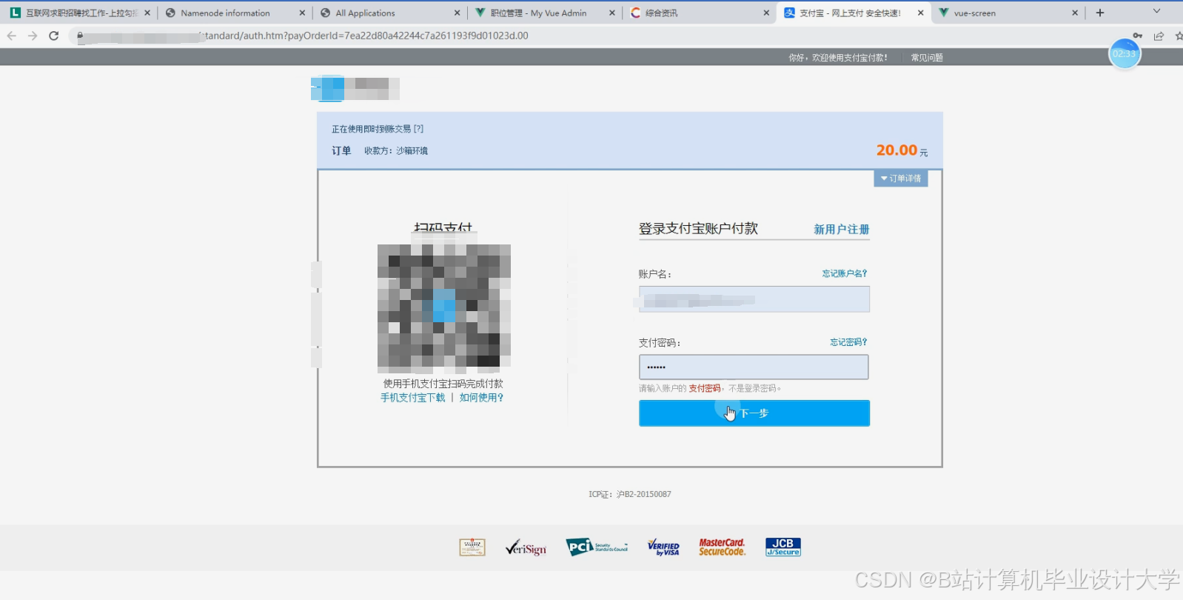
Task: Click the 忘记账户名? link
Action: [x=845, y=273]
